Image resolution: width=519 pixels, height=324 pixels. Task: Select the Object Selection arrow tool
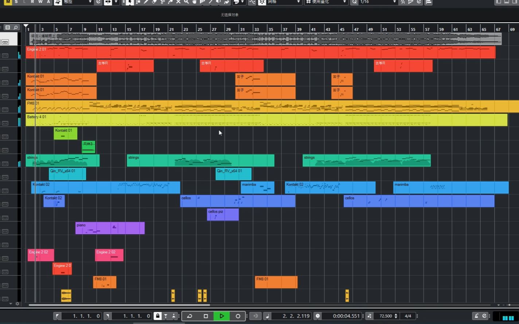click(x=130, y=2)
